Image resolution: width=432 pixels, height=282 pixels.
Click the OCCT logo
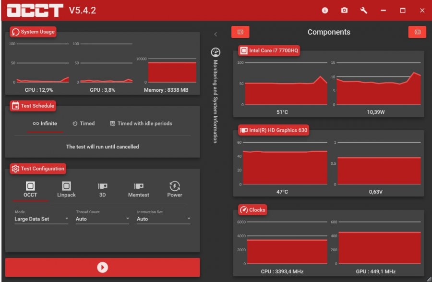35,11
